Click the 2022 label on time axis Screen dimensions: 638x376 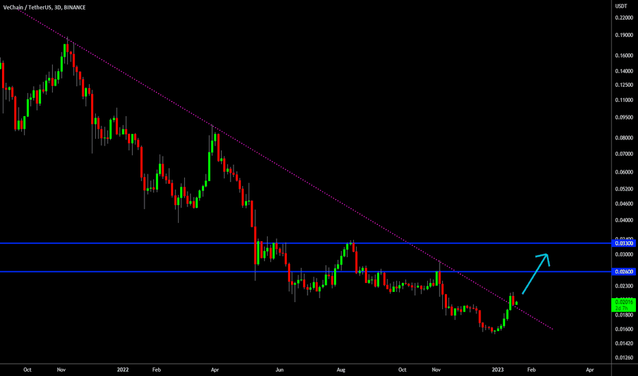(123, 369)
